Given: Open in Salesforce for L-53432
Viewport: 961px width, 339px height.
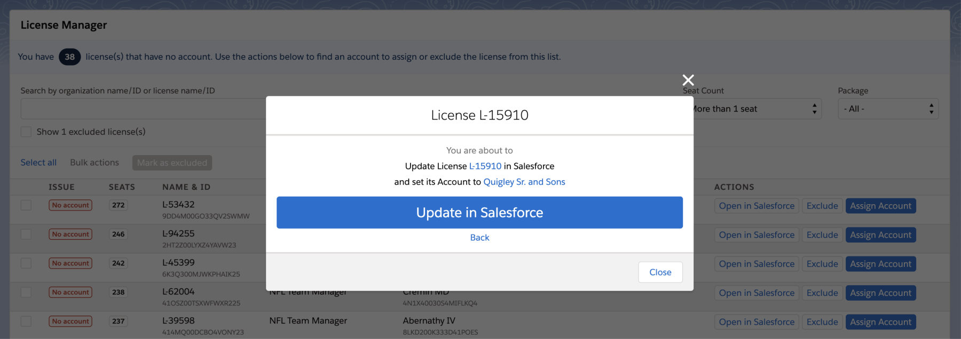Looking at the screenshot, I should click(x=757, y=206).
